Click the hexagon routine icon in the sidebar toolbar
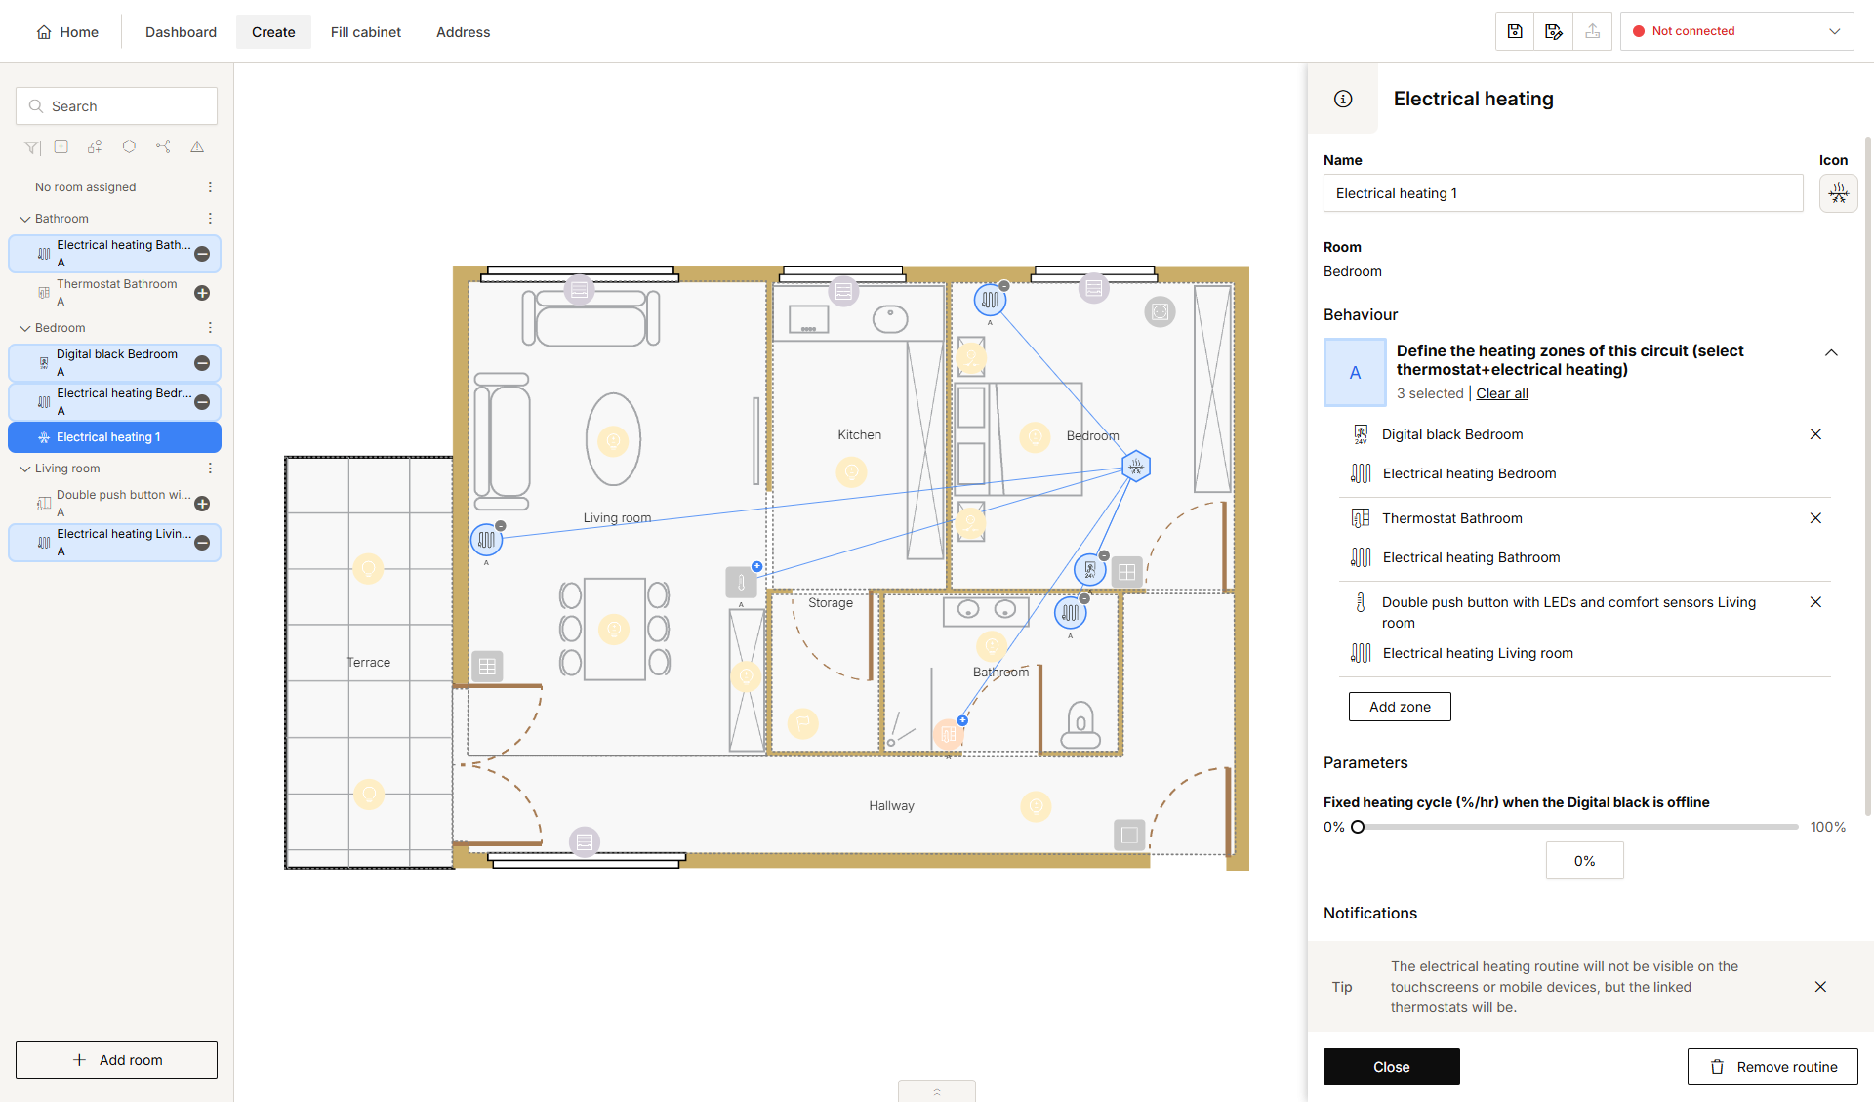 point(129,147)
